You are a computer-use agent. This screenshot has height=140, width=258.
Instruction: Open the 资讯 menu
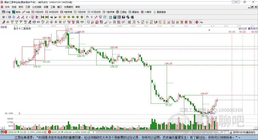coord(21,7)
